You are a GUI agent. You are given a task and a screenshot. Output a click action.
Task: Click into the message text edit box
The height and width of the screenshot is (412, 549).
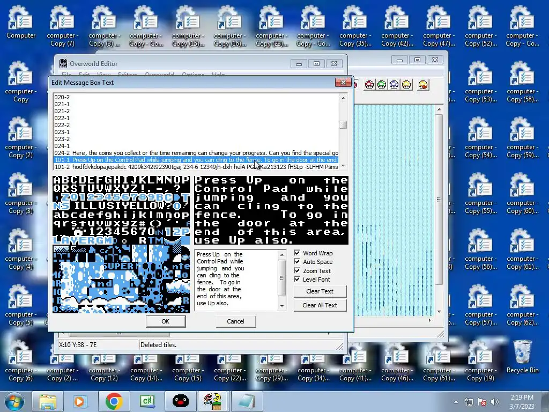point(236,280)
